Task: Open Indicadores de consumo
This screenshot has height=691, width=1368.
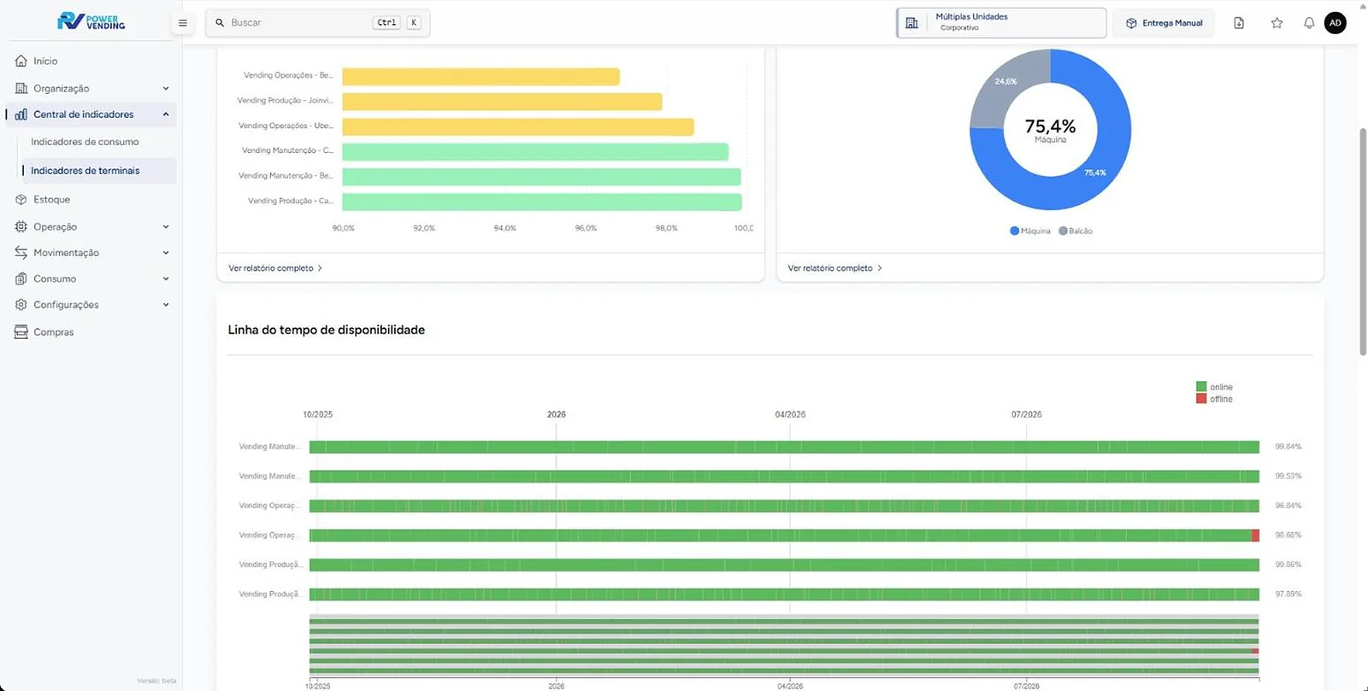Action: [x=85, y=142]
